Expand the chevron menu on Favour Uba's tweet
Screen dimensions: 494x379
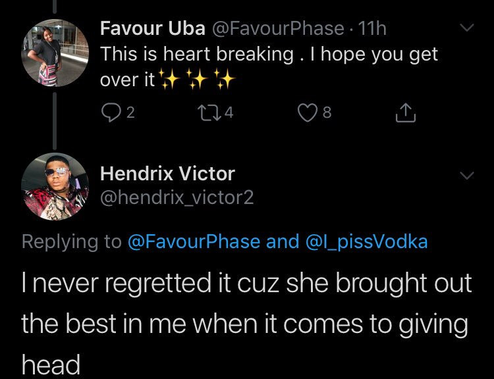(466, 29)
